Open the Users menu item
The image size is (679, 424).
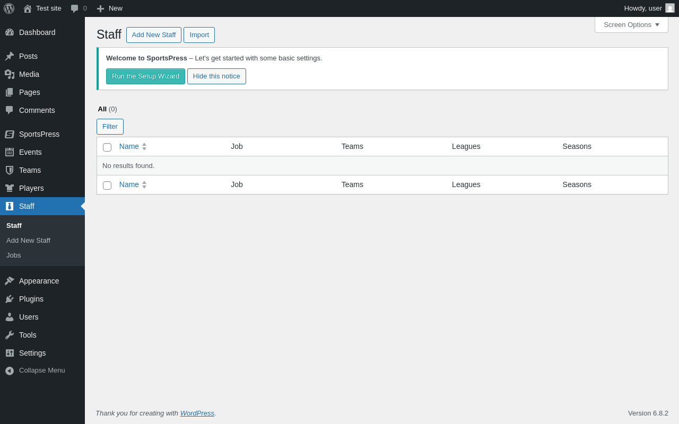(x=42, y=317)
